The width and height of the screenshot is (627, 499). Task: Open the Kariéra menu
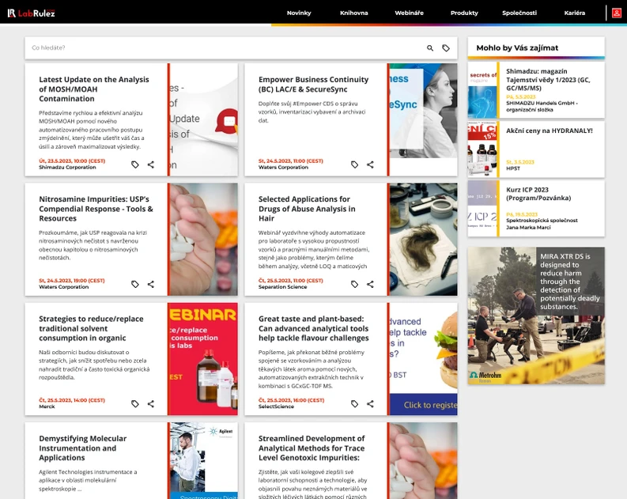click(575, 13)
